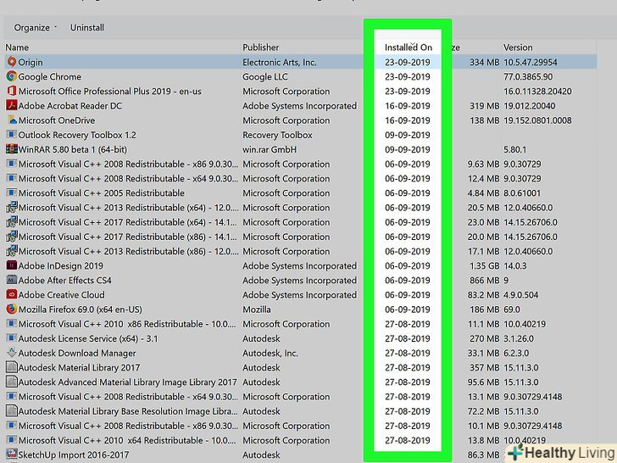
Task: Click the Autodesk Material Library 2017 icon
Action: 11,367
